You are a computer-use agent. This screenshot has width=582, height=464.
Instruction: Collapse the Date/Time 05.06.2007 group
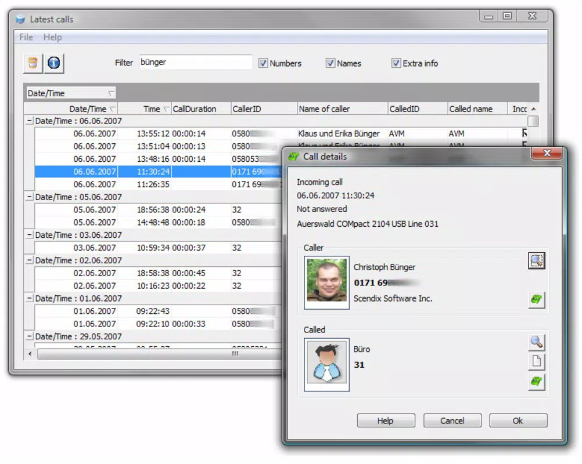[29, 197]
